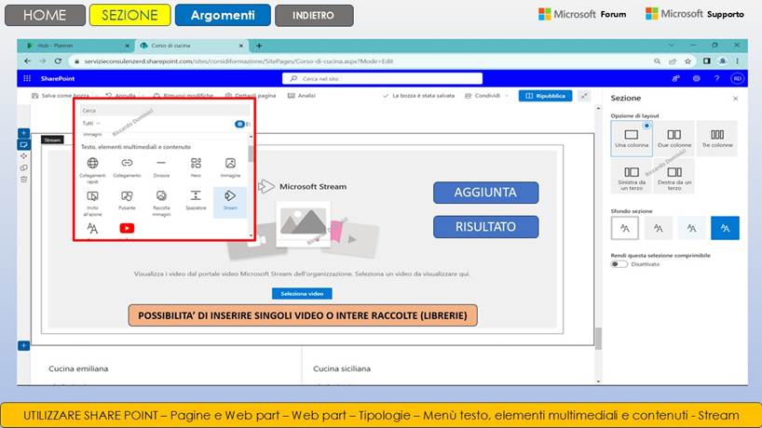Open the SharePoint app launcher grid
Image resolution: width=762 pixels, height=428 pixels.
tap(27, 78)
